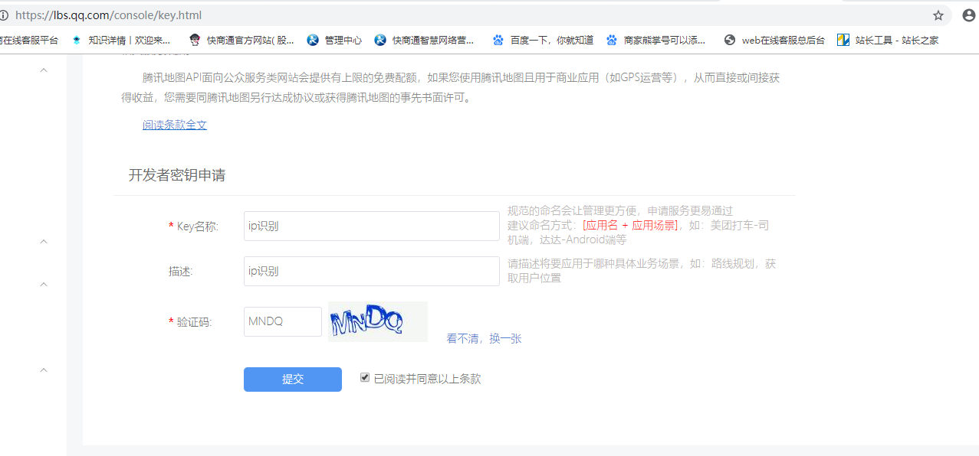This screenshot has height=456, width=979.
Task: Open the Chrome profile avatar icon
Action: point(968,15)
